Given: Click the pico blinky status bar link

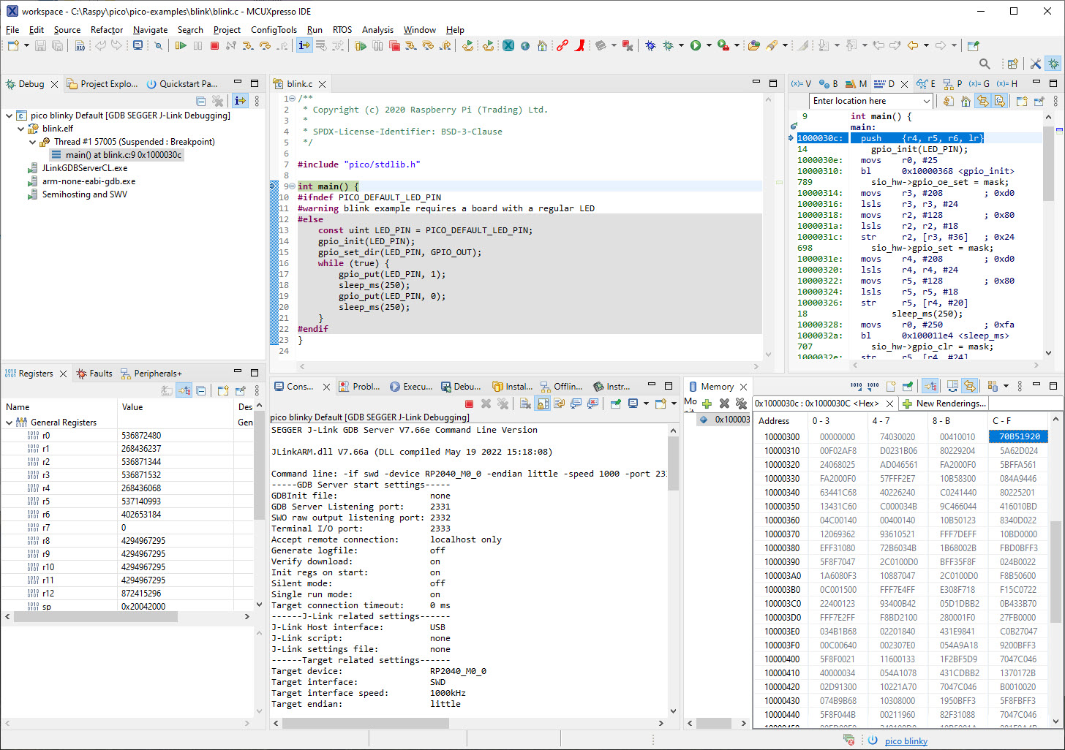Looking at the screenshot, I should click(906, 740).
